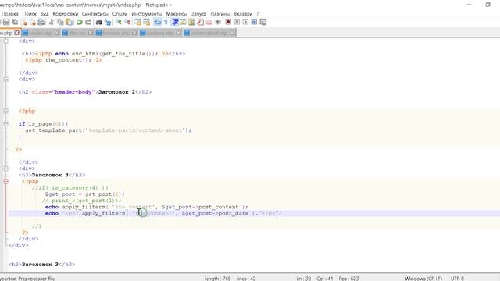
Task: Click the Zoom Out magnifier icon
Action: [127, 22]
